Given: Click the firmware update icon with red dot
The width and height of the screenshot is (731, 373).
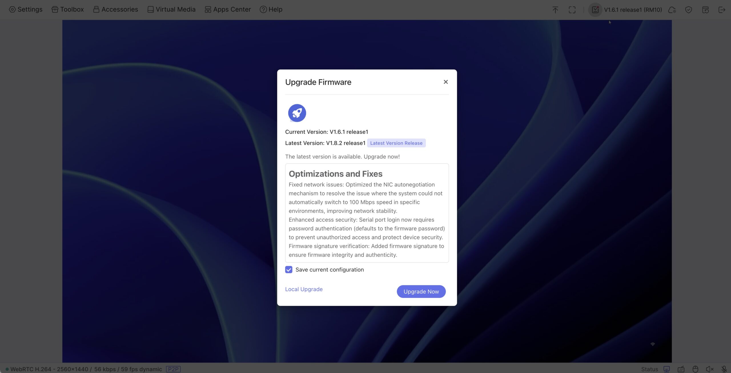Looking at the screenshot, I should (595, 10).
